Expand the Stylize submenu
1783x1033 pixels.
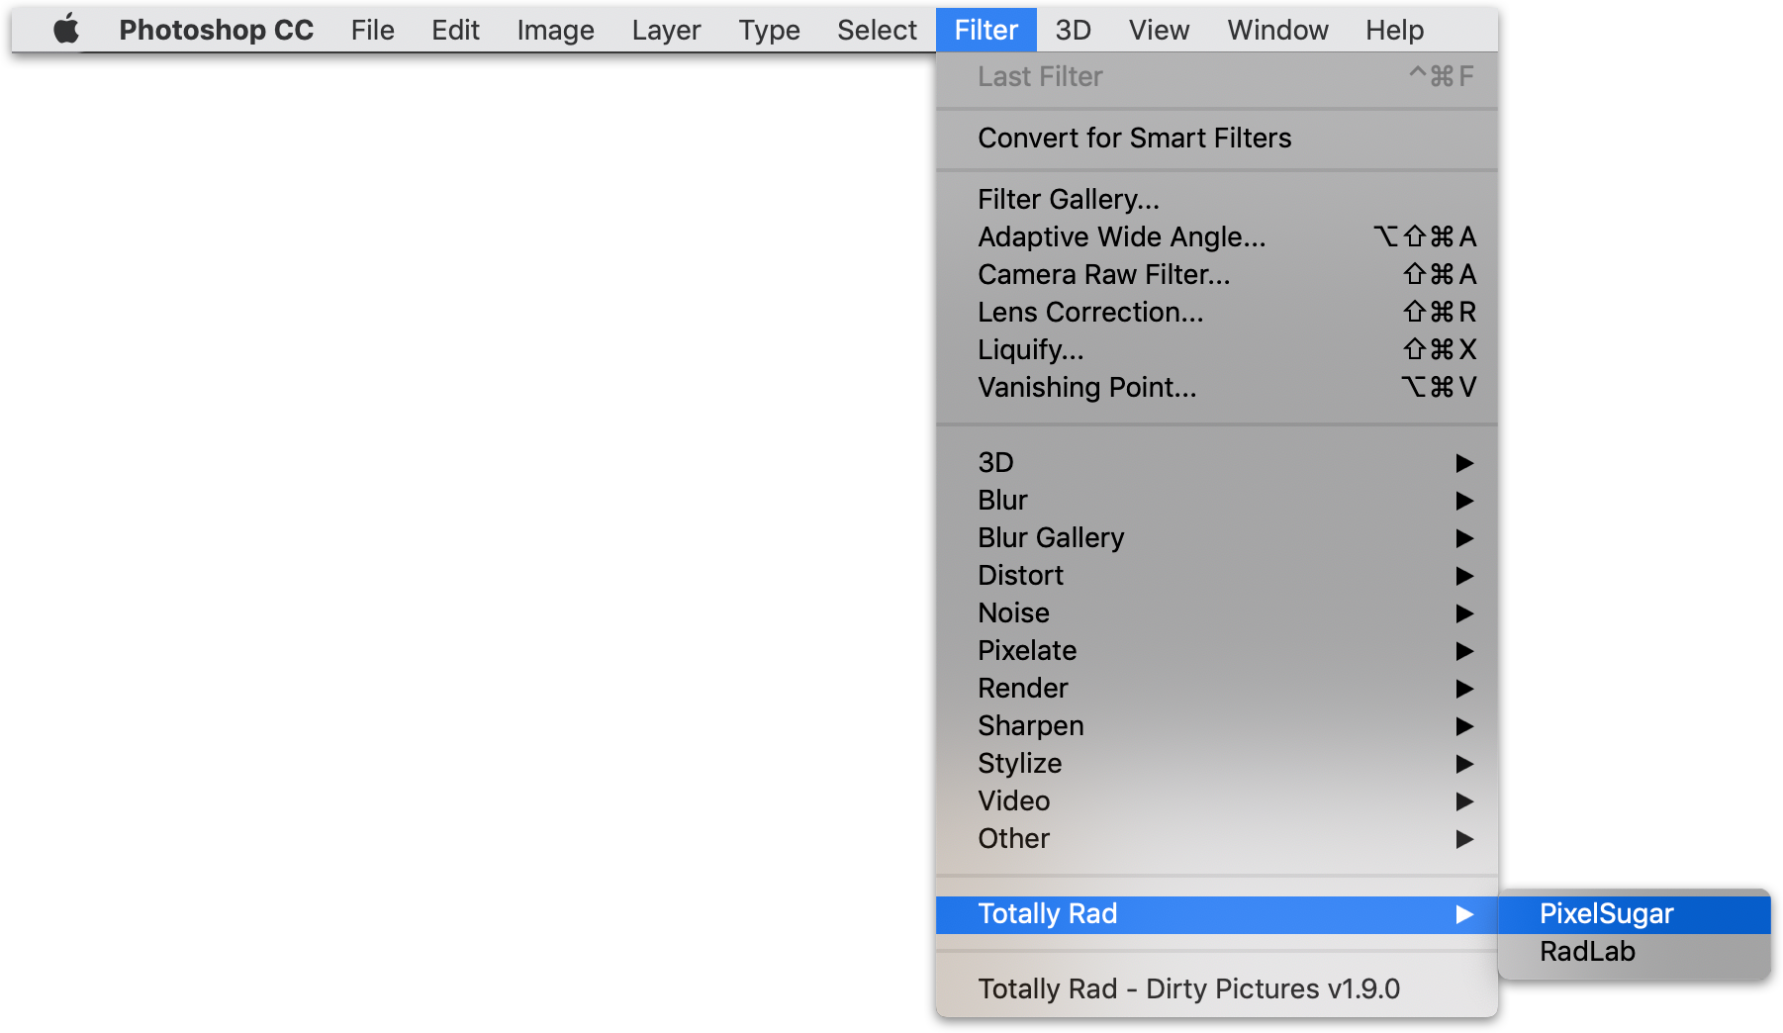click(1216, 763)
